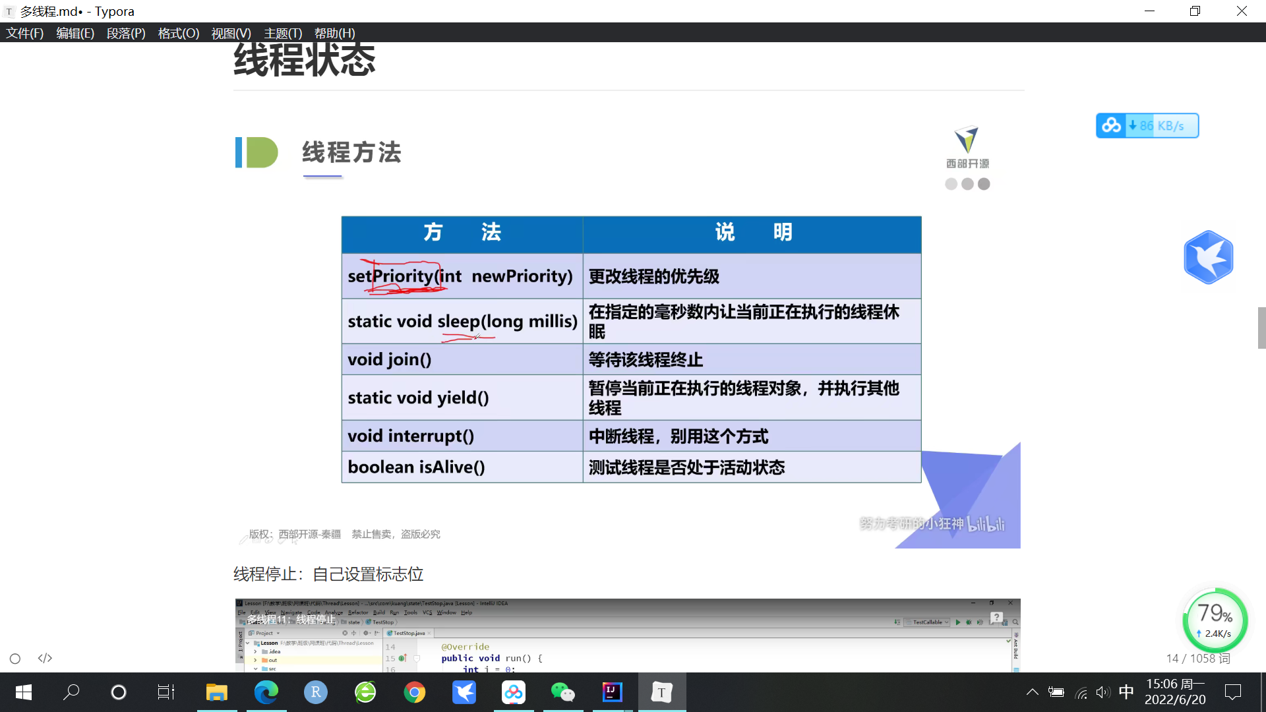Image resolution: width=1266 pixels, height=712 pixels.
Task: Click the thread methods table image
Action: [x=631, y=349]
